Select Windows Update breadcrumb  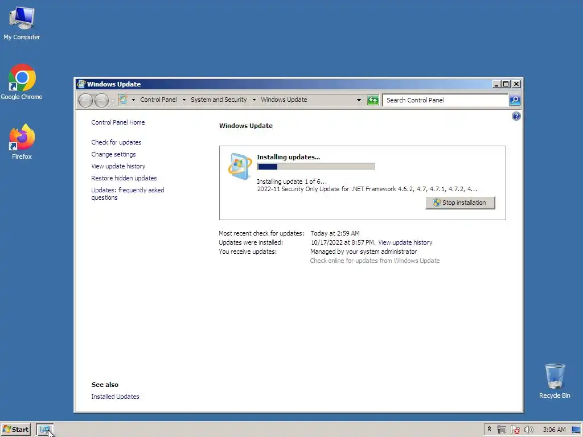284,100
